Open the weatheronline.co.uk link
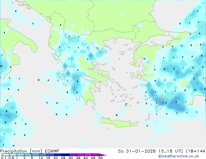This screenshot has height=159, width=206. pos(179,156)
